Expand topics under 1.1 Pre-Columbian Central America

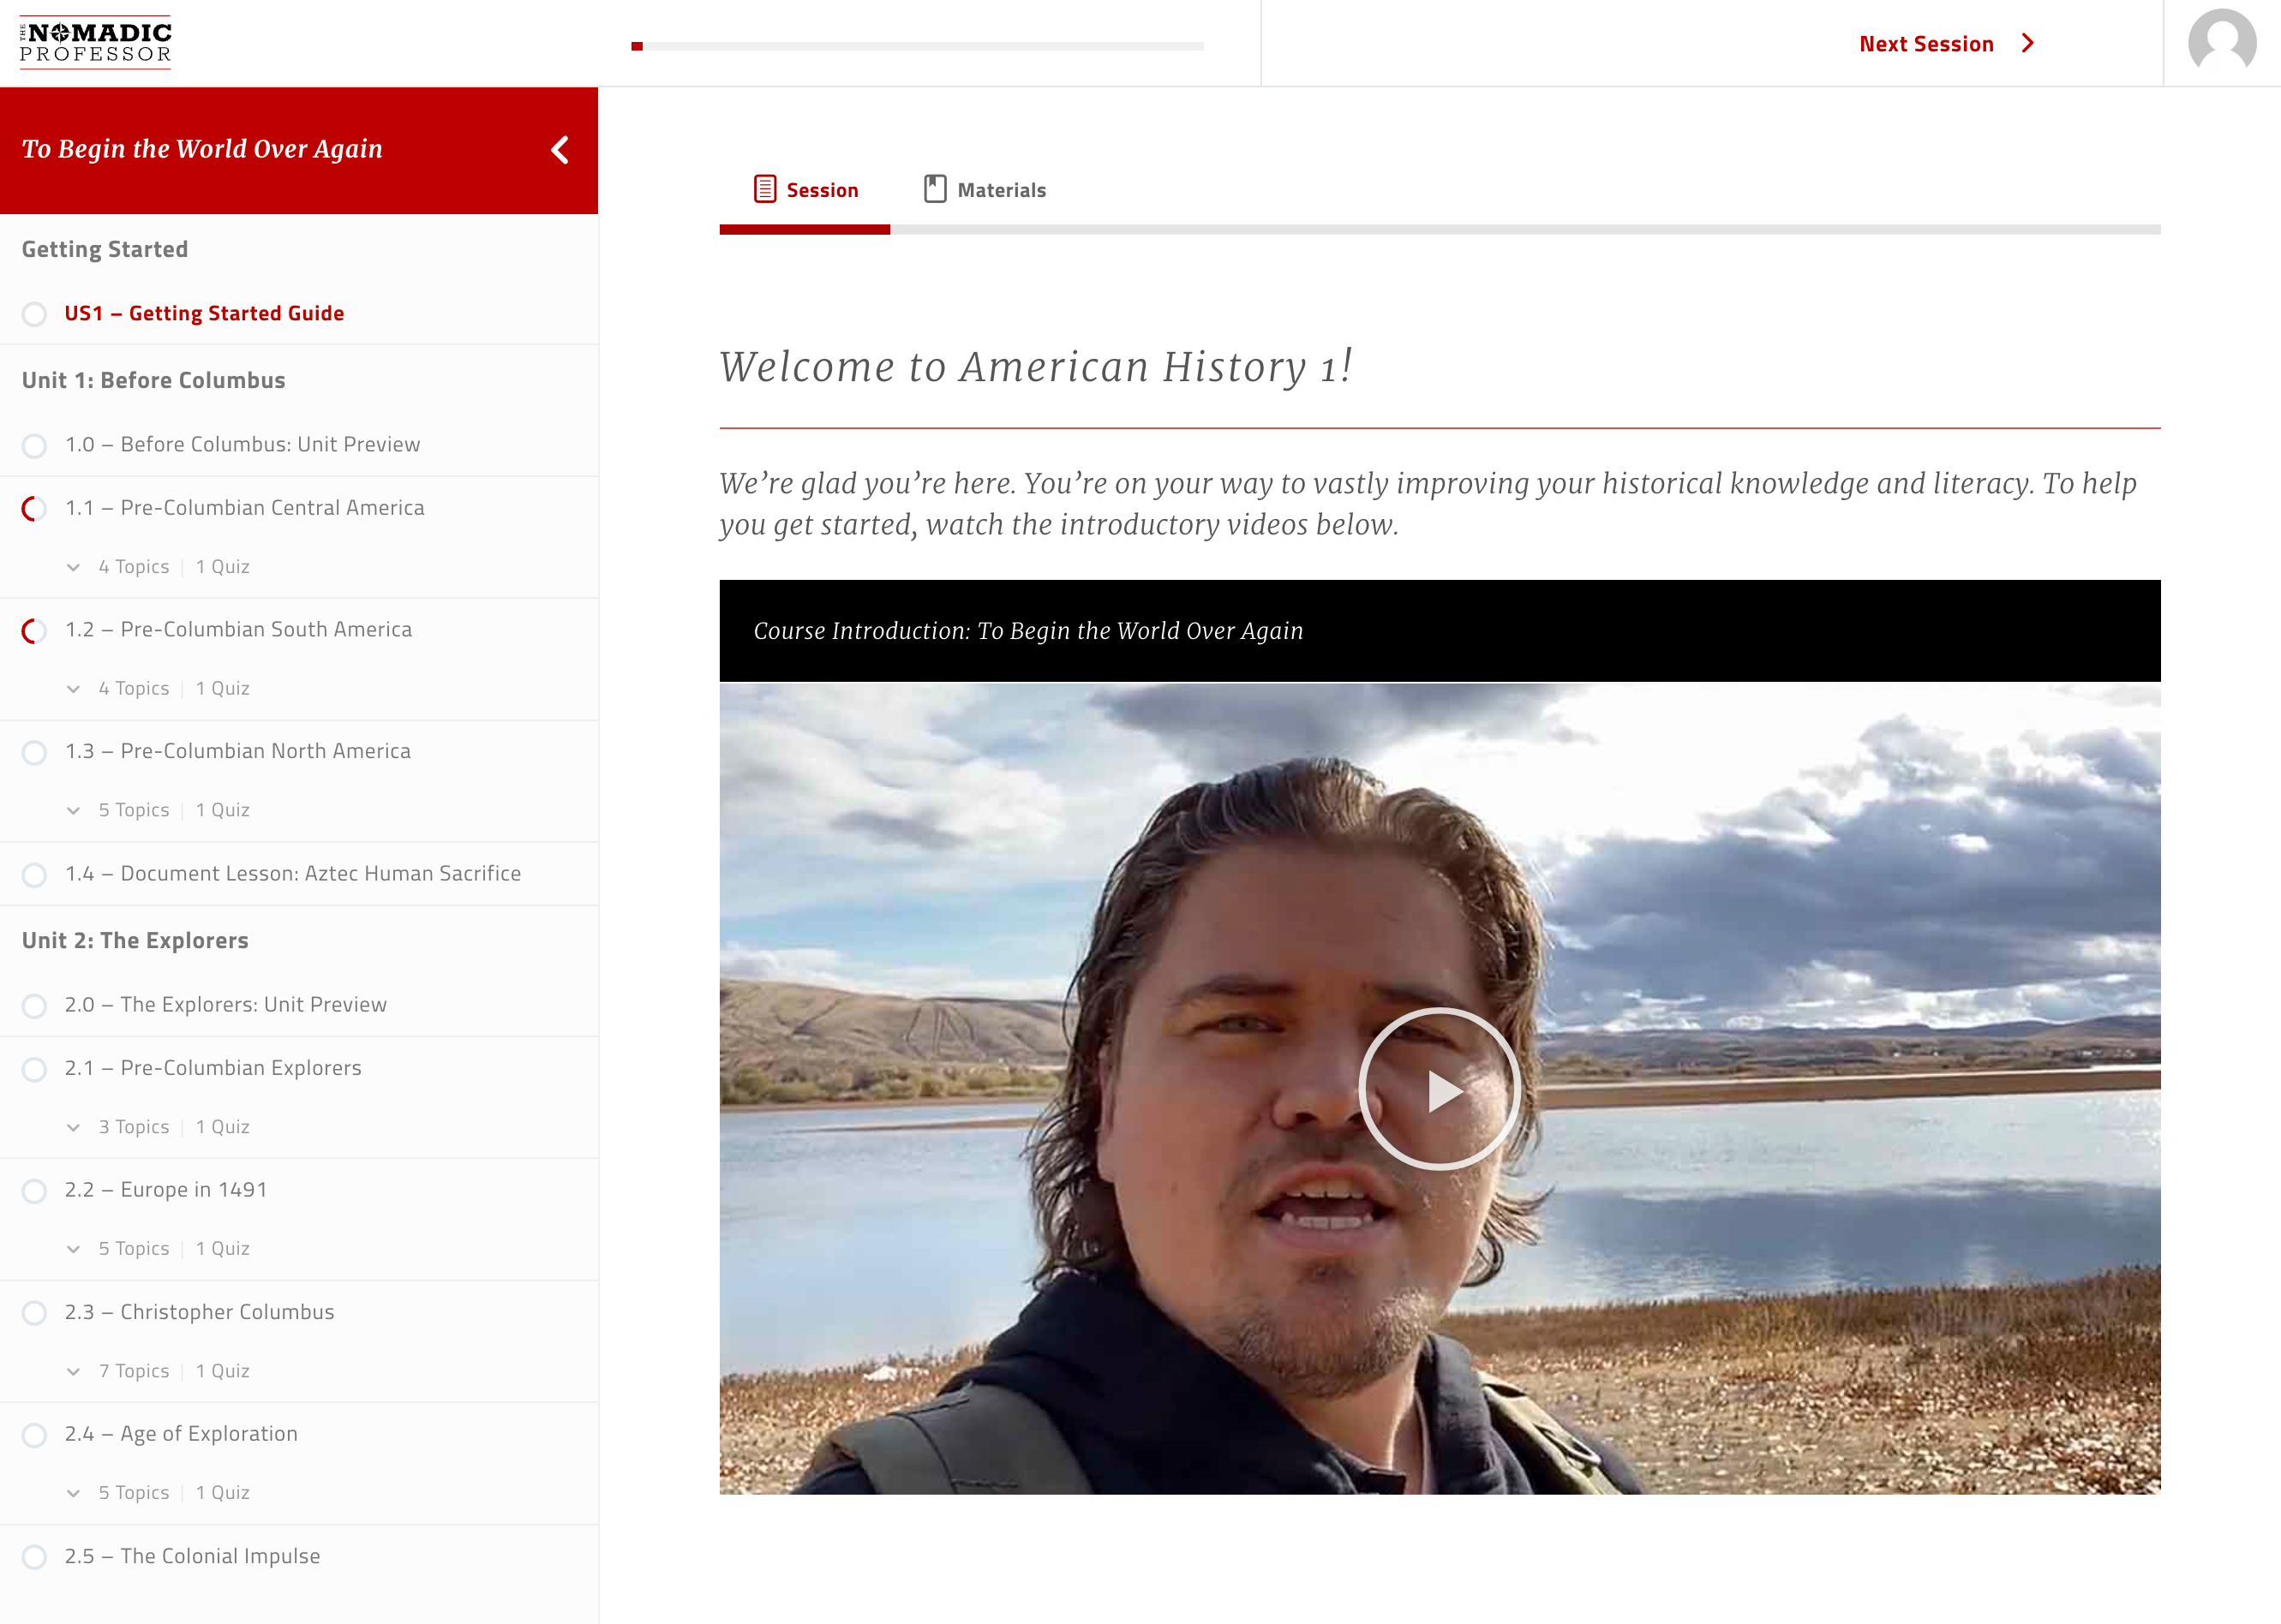(73, 567)
